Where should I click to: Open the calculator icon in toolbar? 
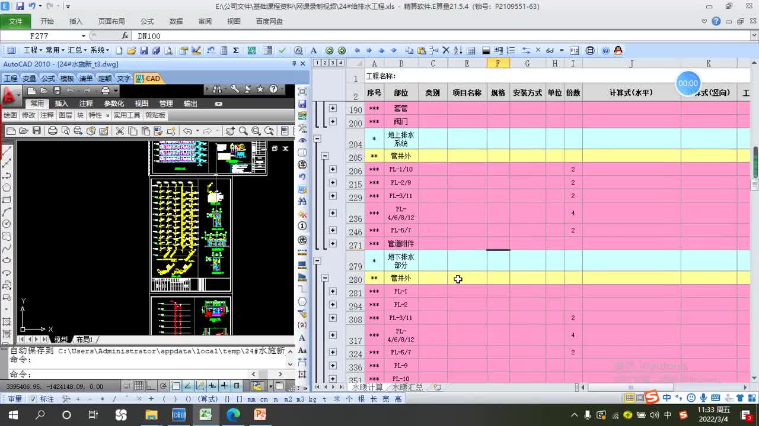(x=224, y=50)
